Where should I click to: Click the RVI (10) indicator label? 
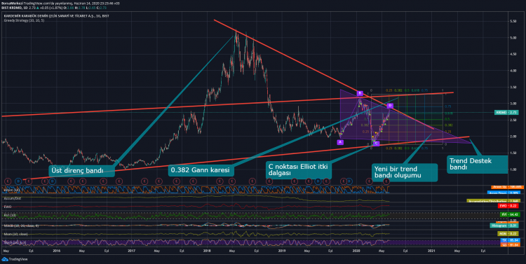(x=10, y=215)
